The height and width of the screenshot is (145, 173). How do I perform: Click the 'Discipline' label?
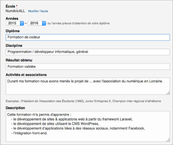(x=14, y=46)
